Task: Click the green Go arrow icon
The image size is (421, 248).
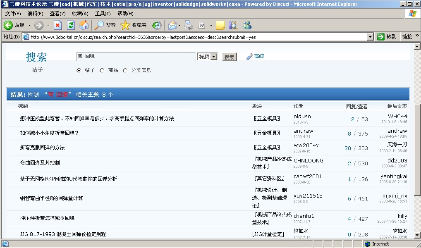Action: [381, 37]
